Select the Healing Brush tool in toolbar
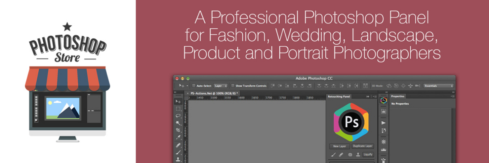 (x=178, y=145)
